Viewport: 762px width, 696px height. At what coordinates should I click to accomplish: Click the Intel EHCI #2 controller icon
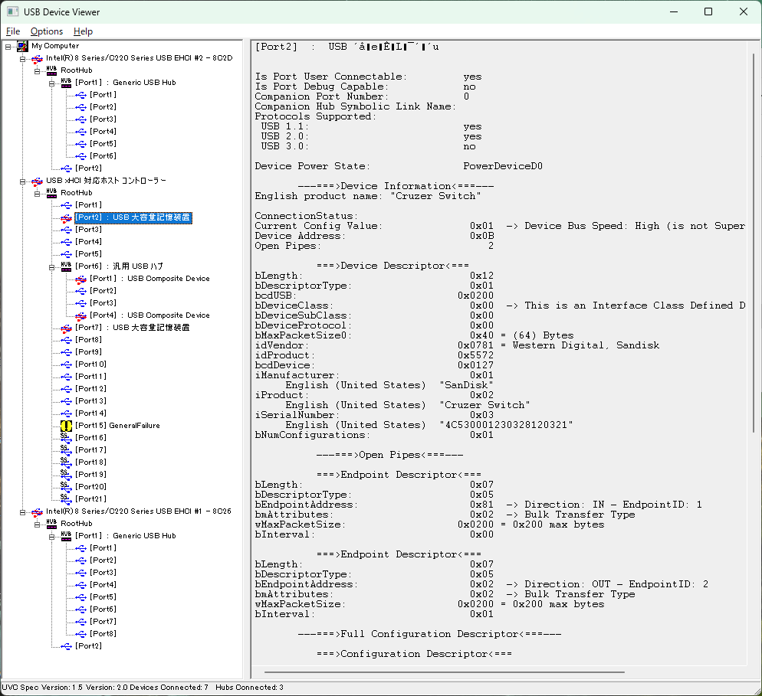[37, 58]
